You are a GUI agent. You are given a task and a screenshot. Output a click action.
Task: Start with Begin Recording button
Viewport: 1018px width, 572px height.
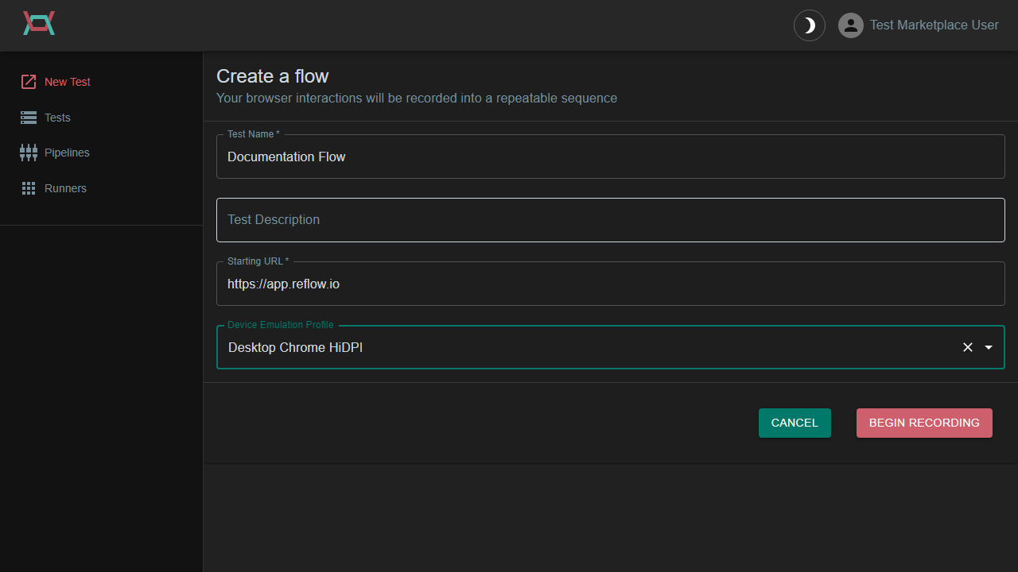[x=924, y=423]
